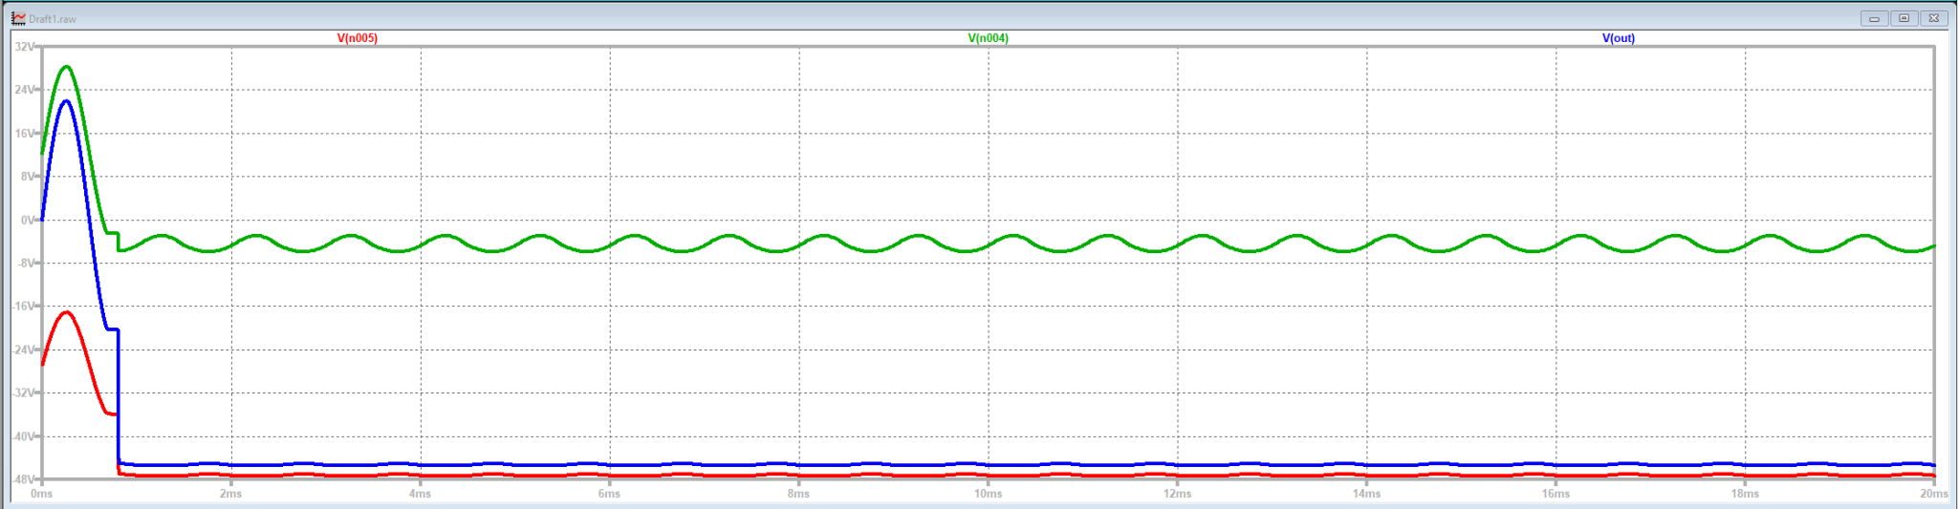Click the LTspice waveform icon in the title bar
This screenshot has width=1958, height=509.
tap(18, 18)
